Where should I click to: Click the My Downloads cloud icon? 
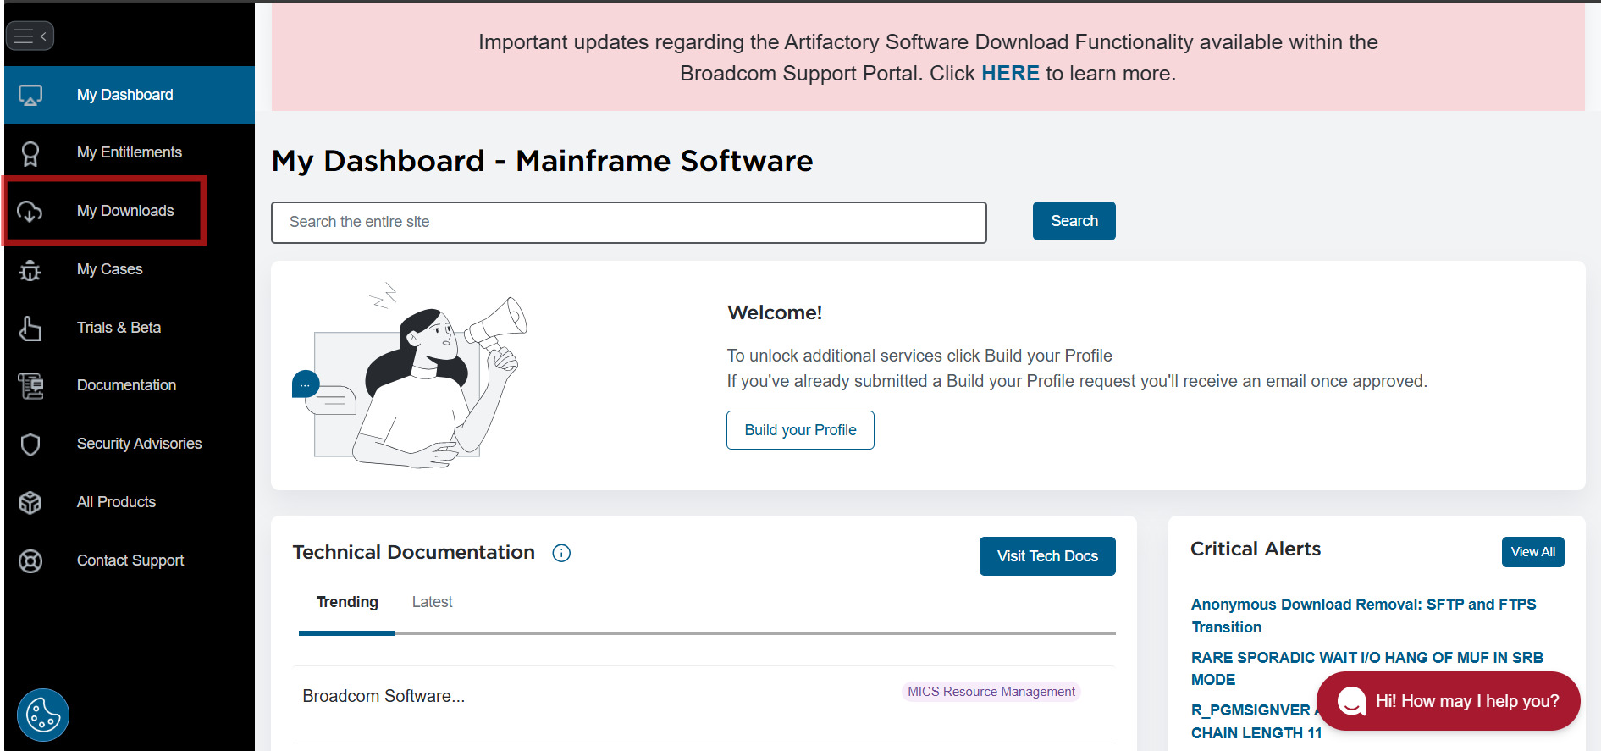30,212
